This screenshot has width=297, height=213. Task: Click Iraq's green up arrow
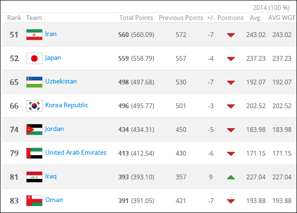coord(231,177)
